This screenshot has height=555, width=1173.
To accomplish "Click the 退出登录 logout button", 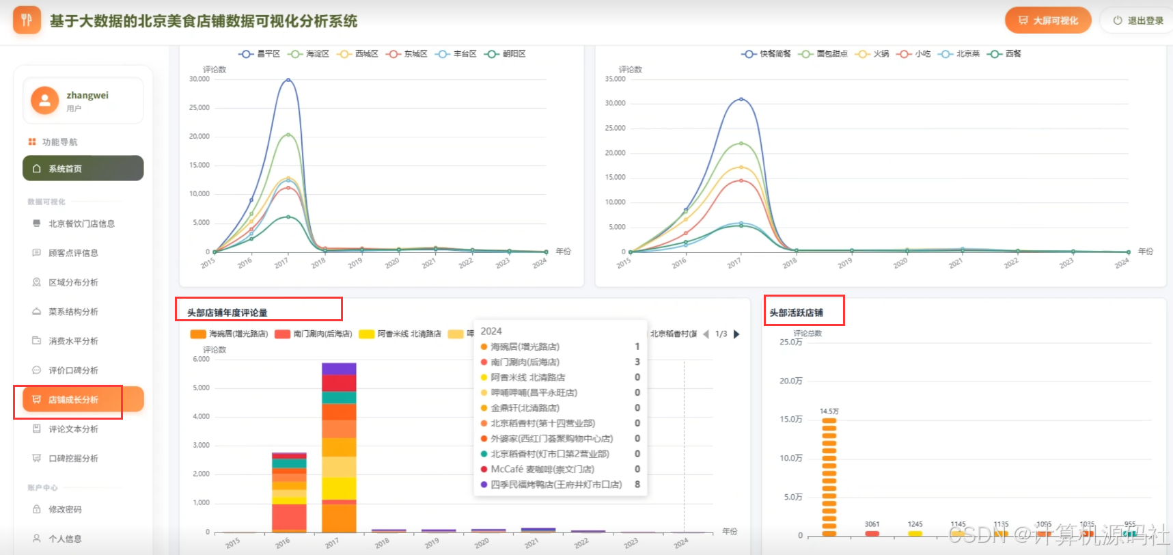I will coord(1138,21).
